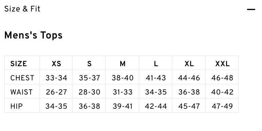Viewport: 262px width, 131px height.
Task: Click chest measurement 38-40 for medium
Action: pyautogui.click(x=123, y=78)
